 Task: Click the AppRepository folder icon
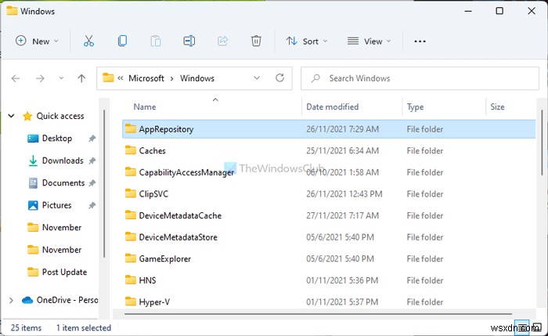[x=131, y=128]
